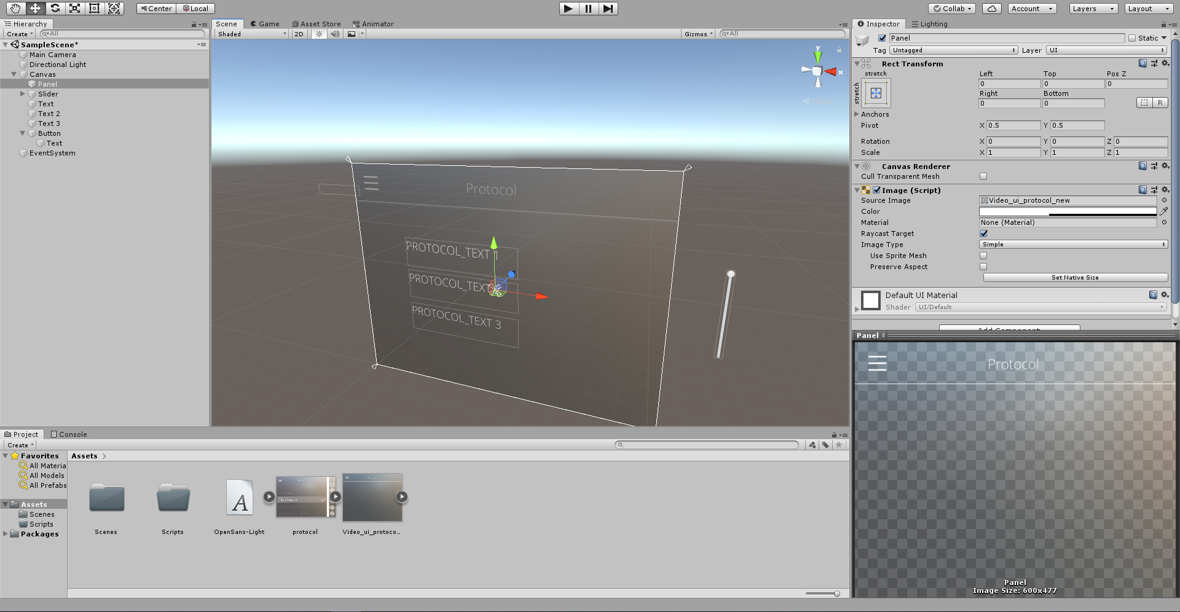Toggle scene audio speaker icon
Image resolution: width=1180 pixels, height=612 pixels.
click(x=334, y=34)
